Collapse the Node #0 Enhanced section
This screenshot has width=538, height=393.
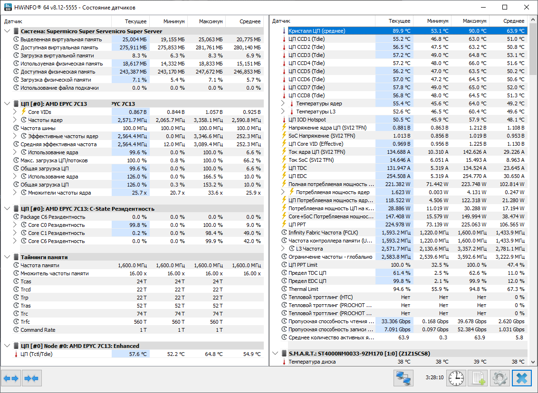[x=7, y=346]
